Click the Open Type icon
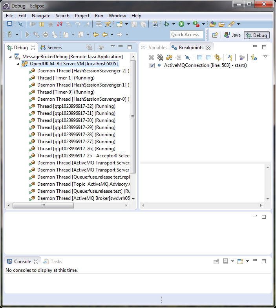The image size is (276, 308). [x=213, y=24]
